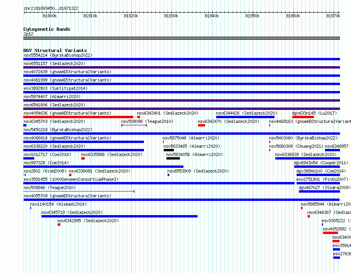
Task: Open nsv5403060 (ByrskaBishop2022) label
Action: coord(303,138)
